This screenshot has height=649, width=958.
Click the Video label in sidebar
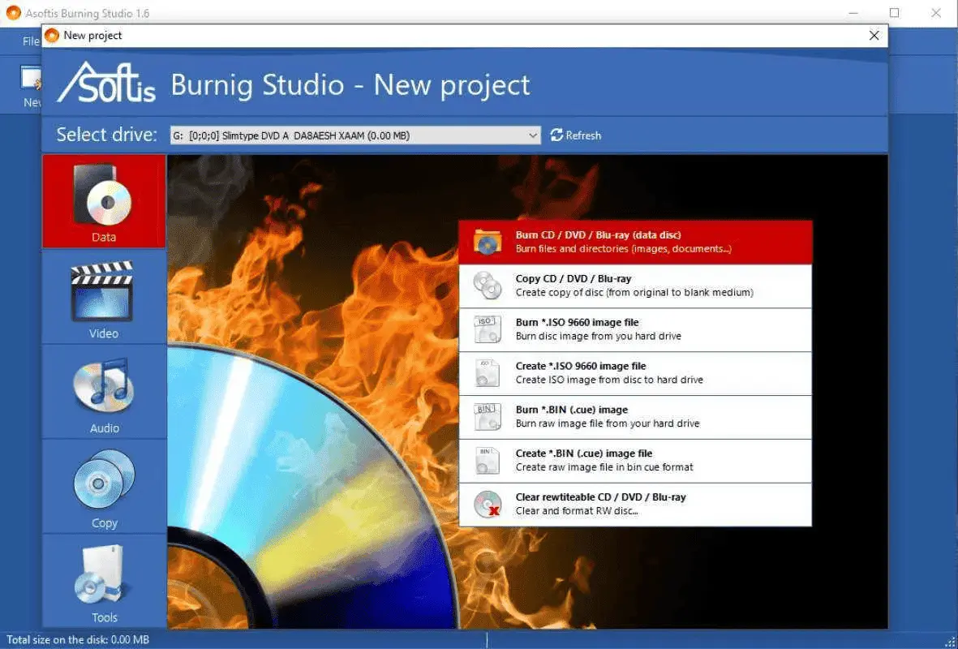point(103,333)
